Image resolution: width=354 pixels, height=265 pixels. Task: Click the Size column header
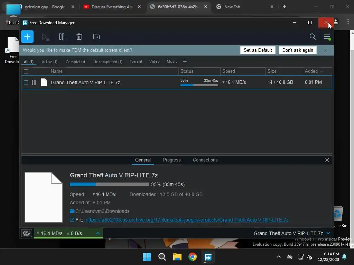[x=284, y=71]
